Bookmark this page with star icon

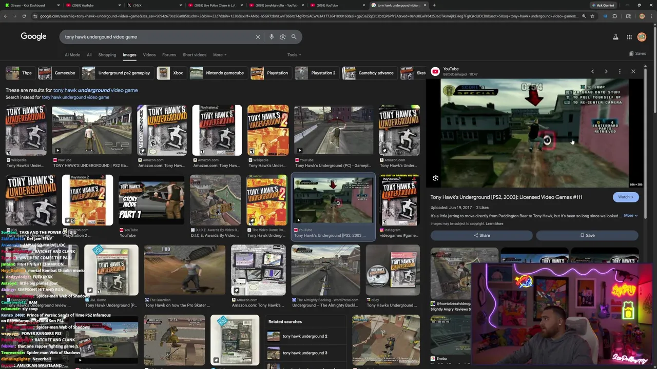592,16
